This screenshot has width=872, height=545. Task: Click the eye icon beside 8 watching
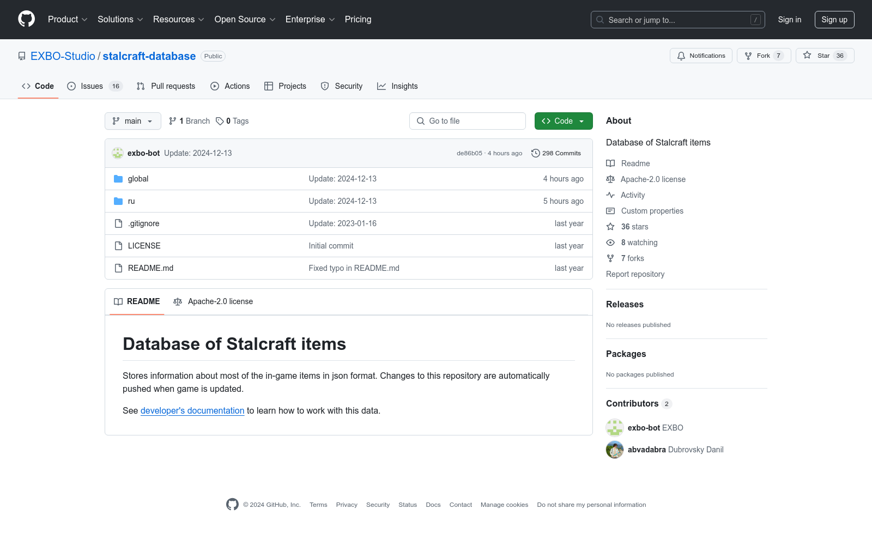click(610, 243)
